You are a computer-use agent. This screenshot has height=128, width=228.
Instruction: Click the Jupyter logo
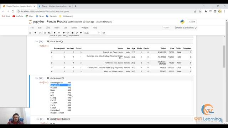coord(36,22)
